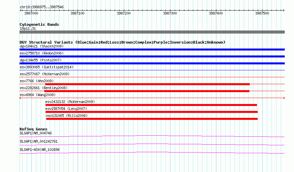
Task: Open the DGV Structural Variants track heading
Action: 122,42
